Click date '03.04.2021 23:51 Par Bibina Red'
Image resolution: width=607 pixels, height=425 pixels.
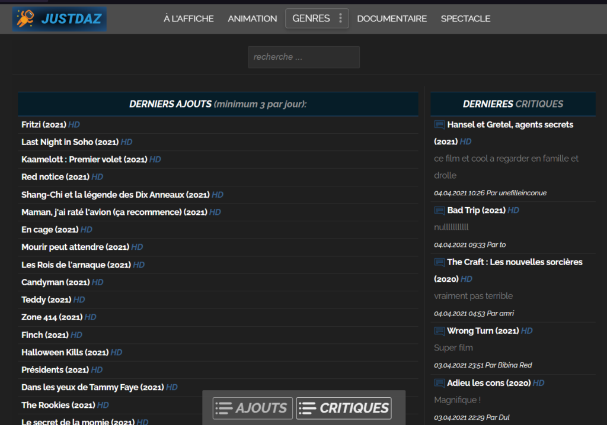coord(483,365)
